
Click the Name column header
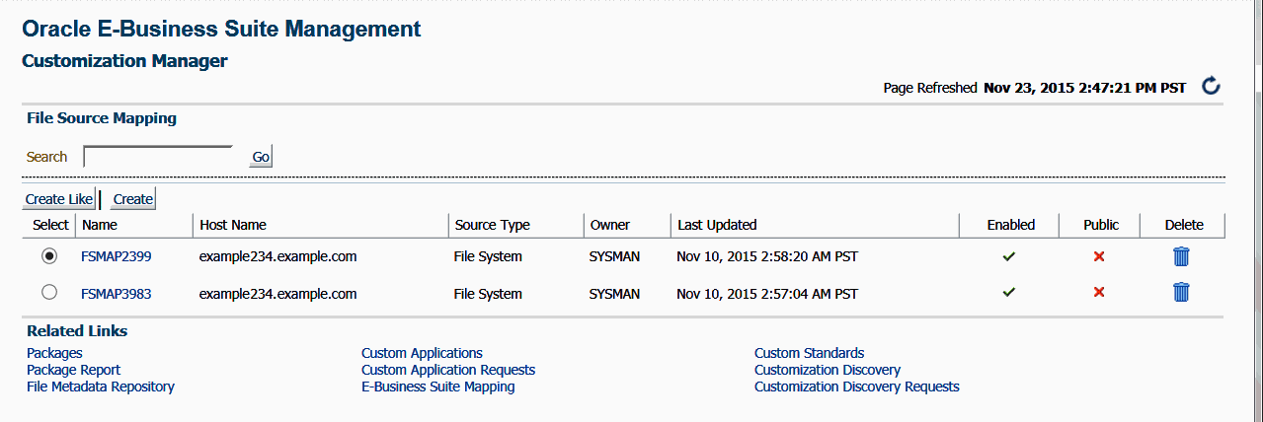click(100, 225)
